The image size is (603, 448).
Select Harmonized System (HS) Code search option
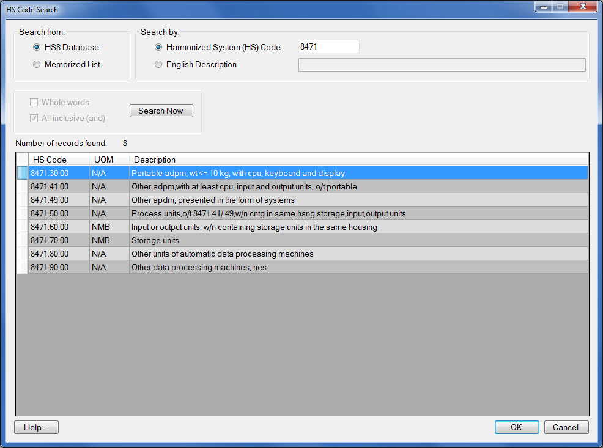pyautogui.click(x=158, y=47)
